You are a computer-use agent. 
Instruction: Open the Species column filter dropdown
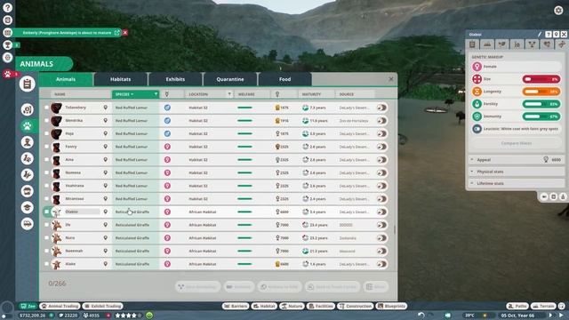click(156, 94)
